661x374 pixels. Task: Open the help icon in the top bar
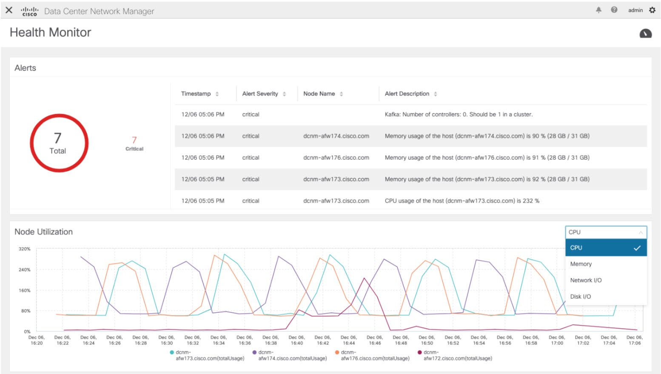614,10
